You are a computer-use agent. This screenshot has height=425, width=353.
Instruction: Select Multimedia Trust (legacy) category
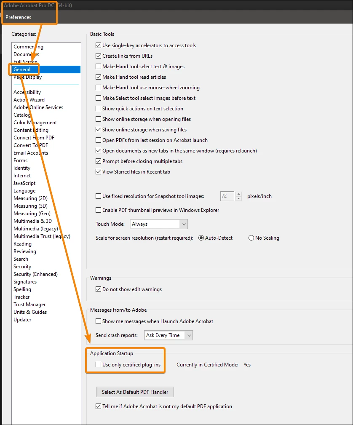(46, 236)
